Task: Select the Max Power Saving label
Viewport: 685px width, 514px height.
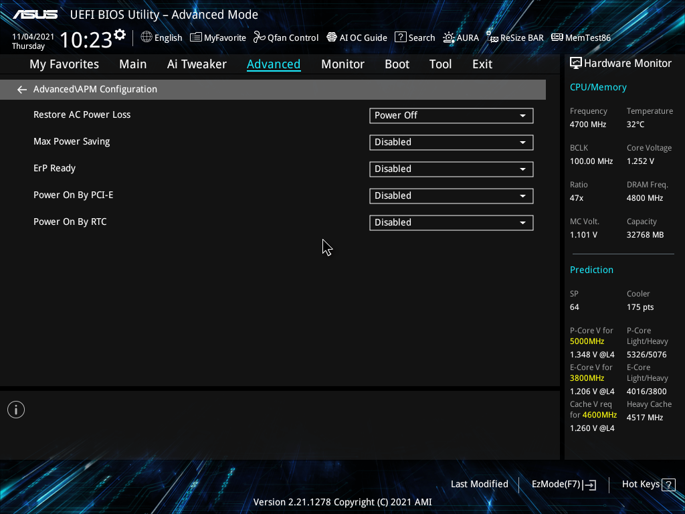Action: tap(72, 142)
